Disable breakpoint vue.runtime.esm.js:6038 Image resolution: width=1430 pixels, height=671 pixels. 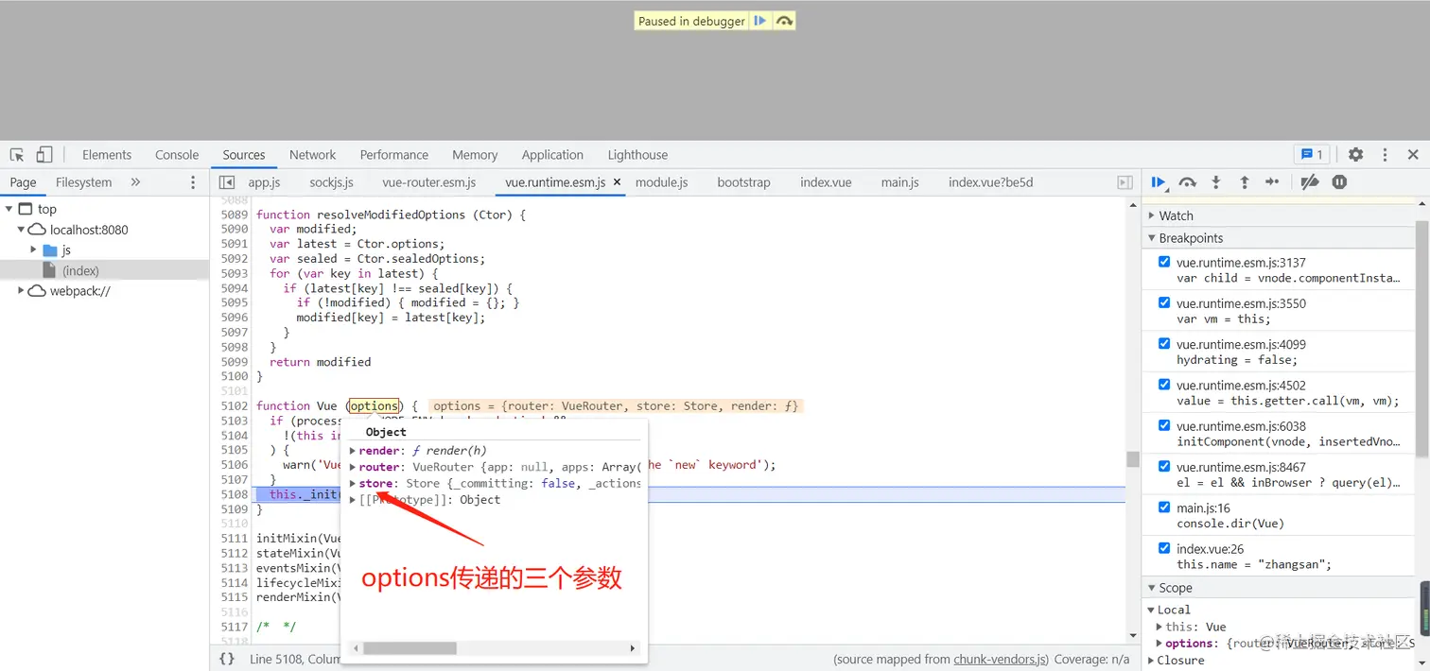[x=1164, y=425]
